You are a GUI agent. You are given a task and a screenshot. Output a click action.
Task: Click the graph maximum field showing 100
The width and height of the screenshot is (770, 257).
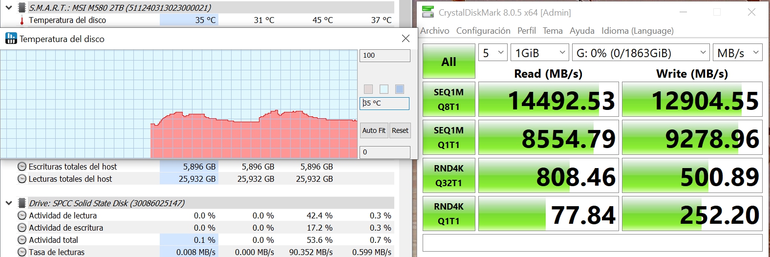click(x=385, y=56)
